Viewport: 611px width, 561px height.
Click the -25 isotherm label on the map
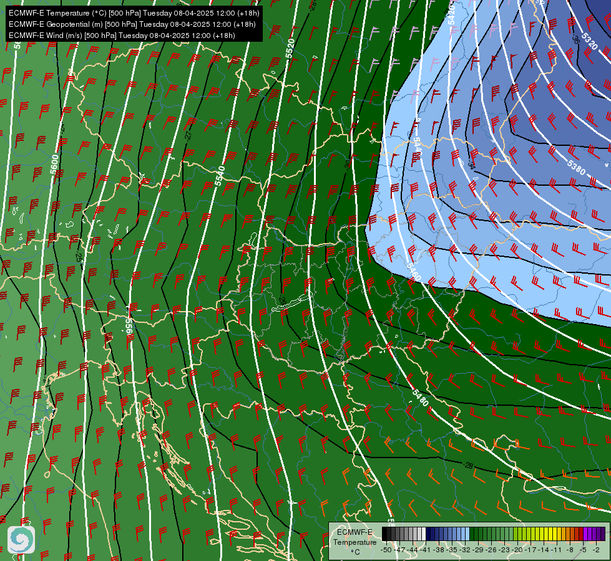[78, 257]
